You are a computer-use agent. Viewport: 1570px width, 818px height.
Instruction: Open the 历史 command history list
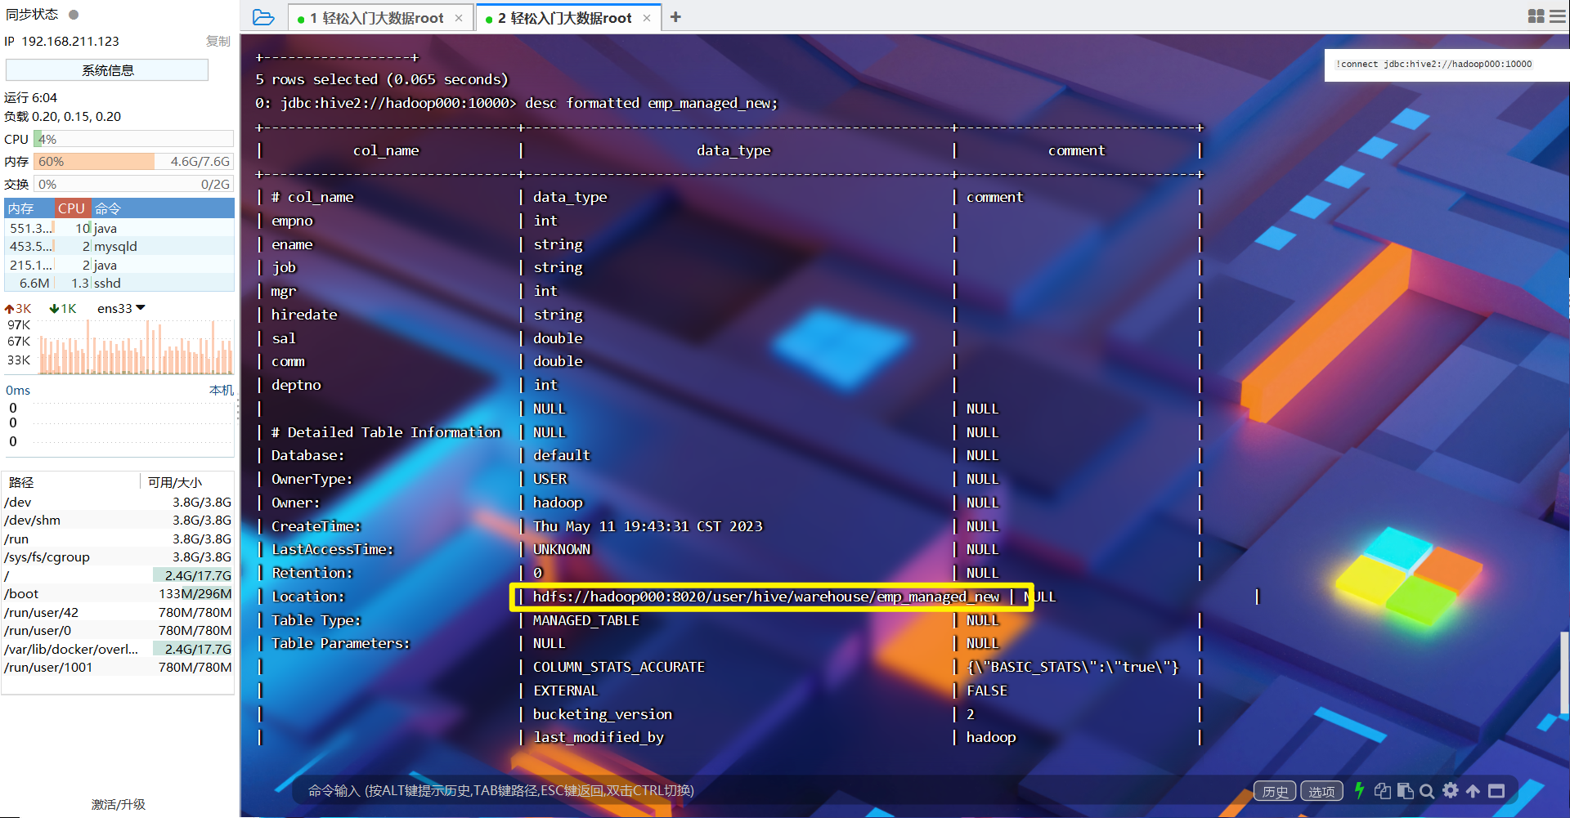click(x=1274, y=790)
